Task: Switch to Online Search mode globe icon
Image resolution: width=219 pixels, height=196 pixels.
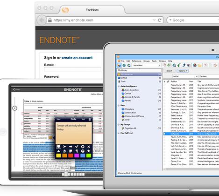Action: [124, 65]
